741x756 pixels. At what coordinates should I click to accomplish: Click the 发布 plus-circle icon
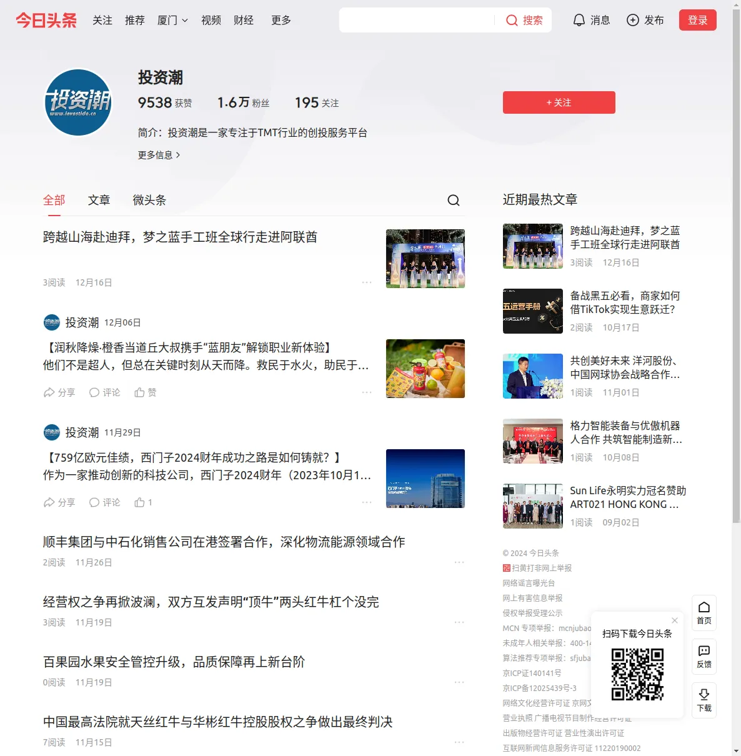tap(633, 20)
